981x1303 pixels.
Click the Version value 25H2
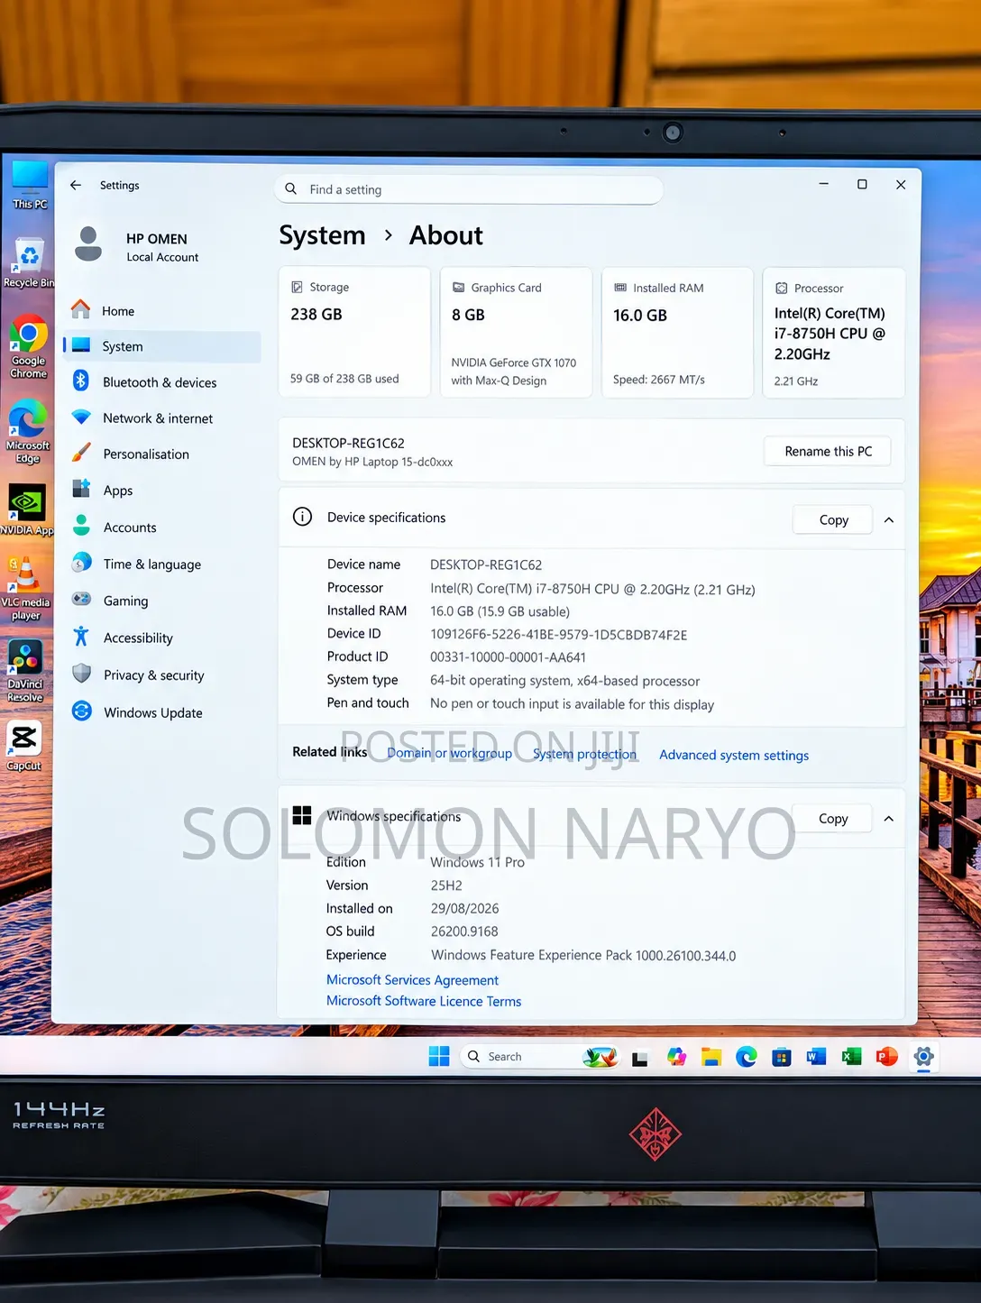click(x=446, y=885)
